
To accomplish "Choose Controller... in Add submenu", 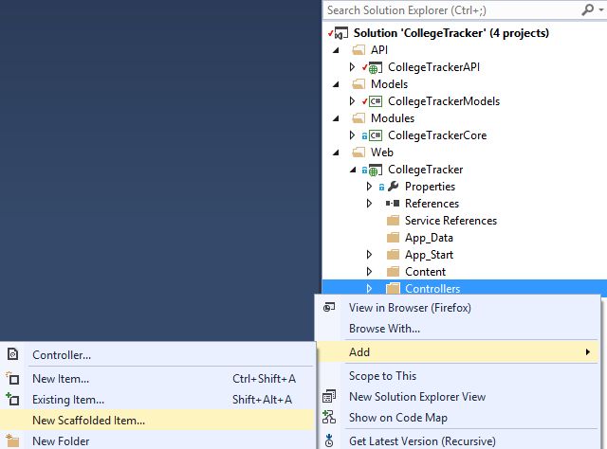I will [x=62, y=355].
